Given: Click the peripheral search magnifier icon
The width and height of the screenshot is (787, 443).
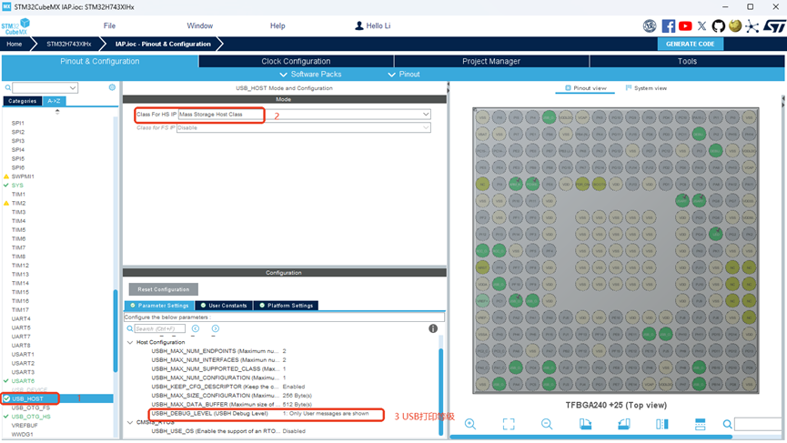Looking at the screenshot, I should [8, 88].
